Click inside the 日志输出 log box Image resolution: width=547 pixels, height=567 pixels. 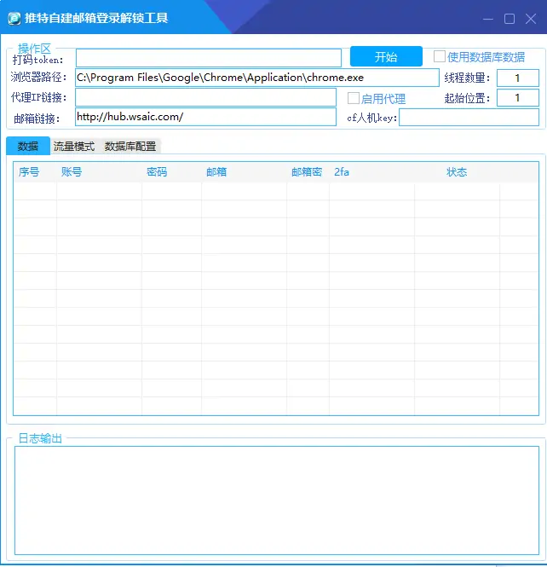(277, 500)
